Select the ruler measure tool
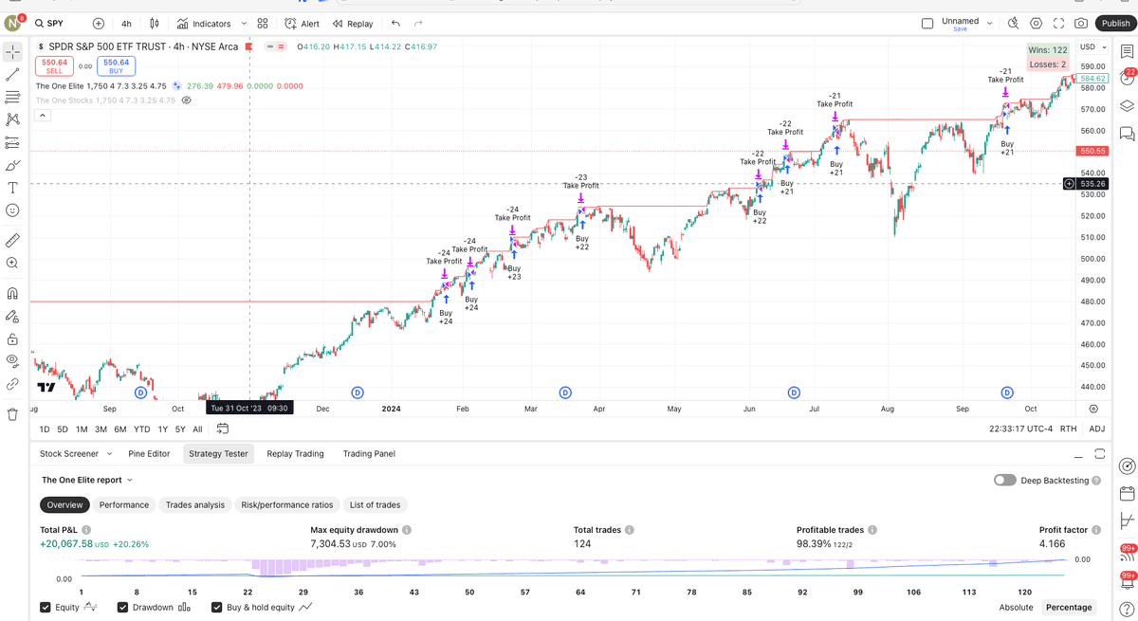This screenshot has width=1138, height=621. tap(12, 241)
